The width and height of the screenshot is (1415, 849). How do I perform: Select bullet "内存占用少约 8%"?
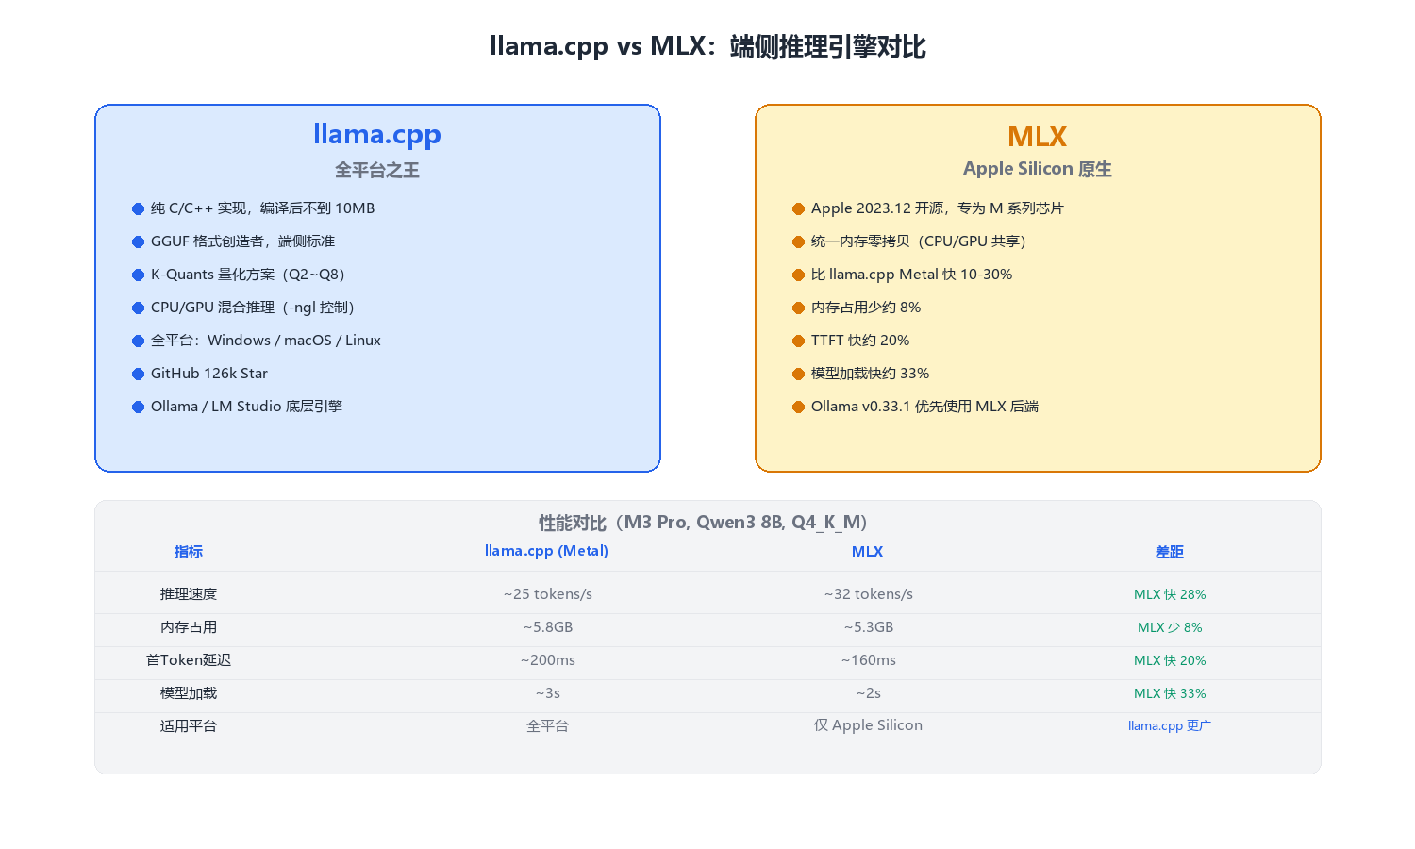(x=866, y=308)
